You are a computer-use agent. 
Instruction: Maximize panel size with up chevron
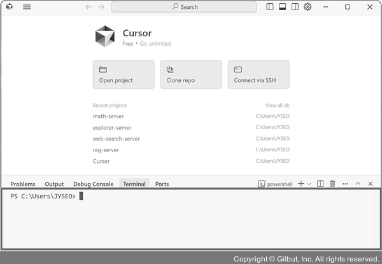click(x=358, y=184)
